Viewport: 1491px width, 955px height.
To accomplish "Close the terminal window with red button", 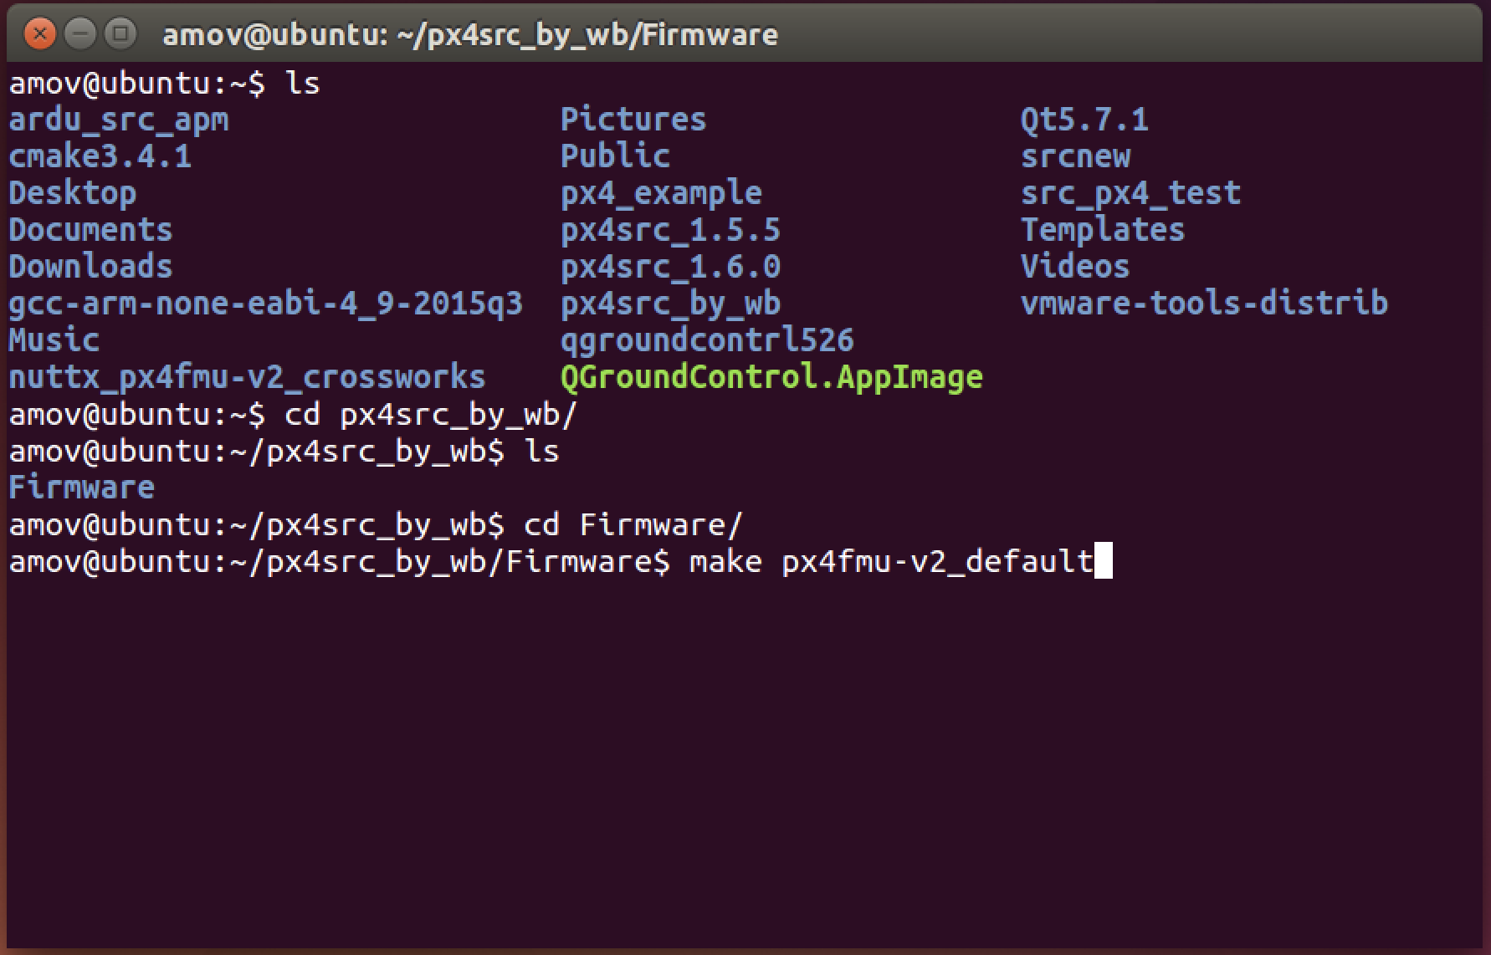I will (39, 34).
